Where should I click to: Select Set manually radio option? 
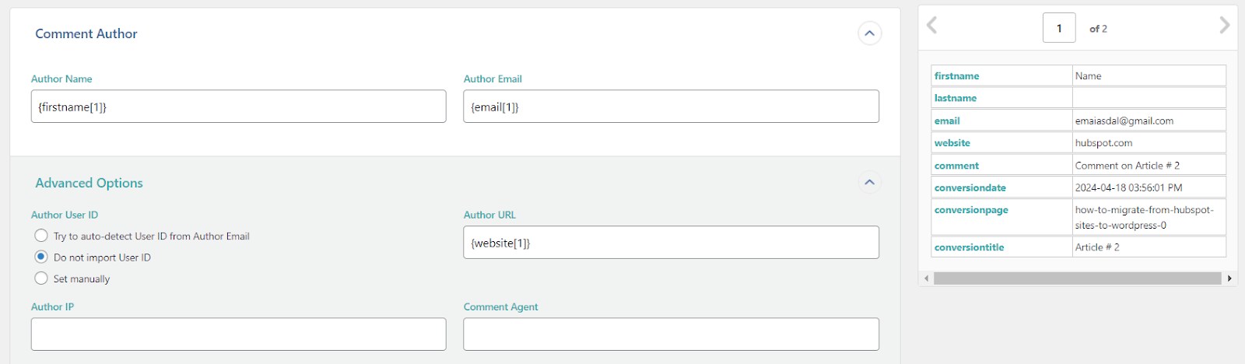(x=41, y=278)
